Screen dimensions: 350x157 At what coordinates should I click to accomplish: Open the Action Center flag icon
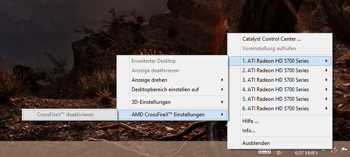[x=344, y=151]
